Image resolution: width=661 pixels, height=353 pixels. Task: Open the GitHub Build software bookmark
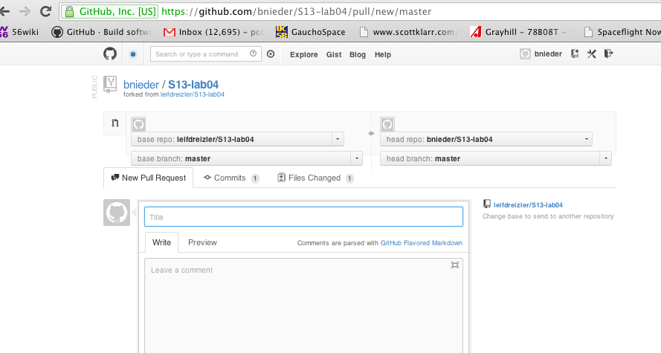tap(101, 32)
